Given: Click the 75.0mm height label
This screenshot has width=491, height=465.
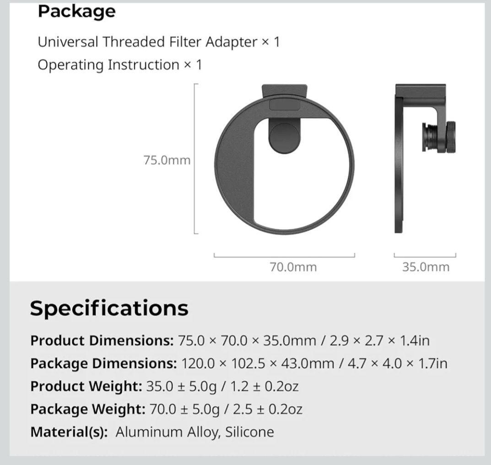Looking at the screenshot, I should coord(167,160).
